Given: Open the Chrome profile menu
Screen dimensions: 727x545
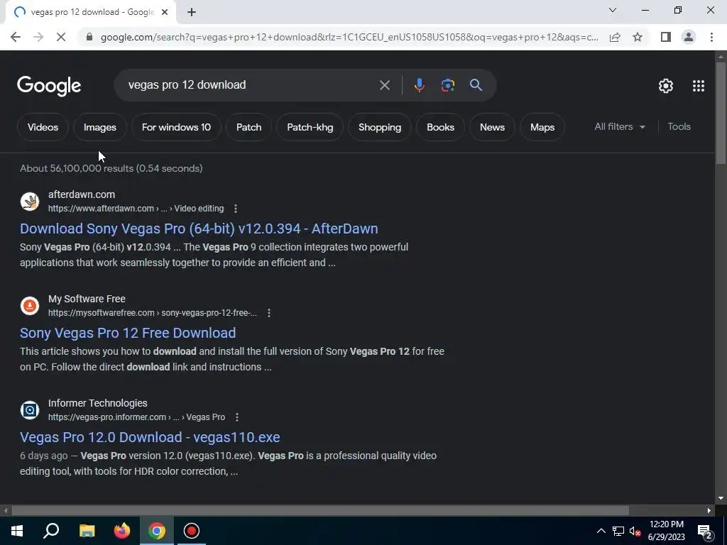Looking at the screenshot, I should point(689,37).
